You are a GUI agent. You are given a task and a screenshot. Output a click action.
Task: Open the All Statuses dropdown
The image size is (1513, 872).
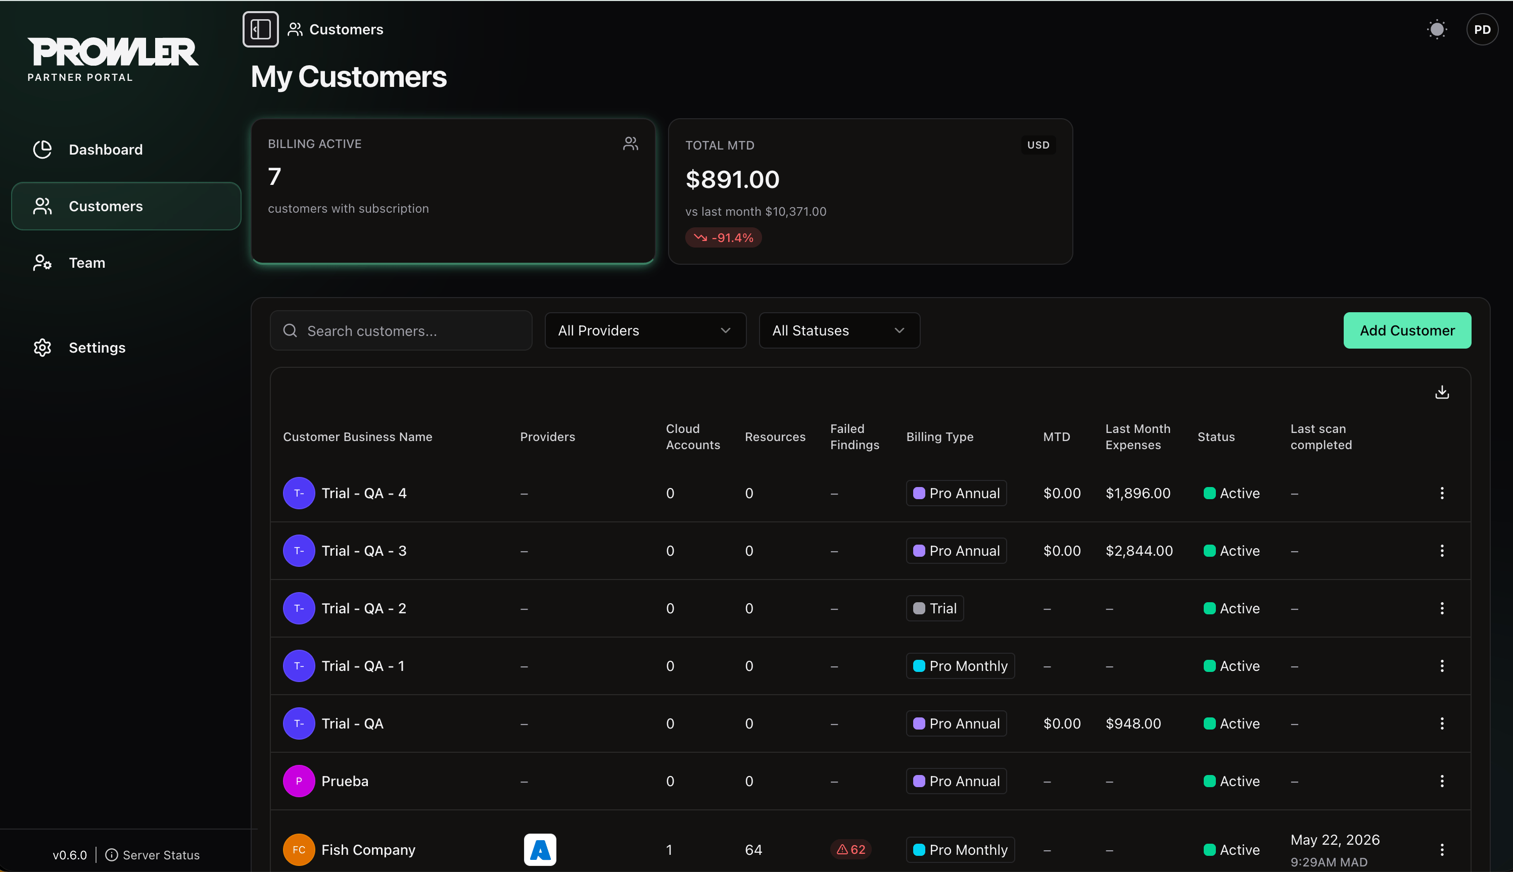(839, 330)
